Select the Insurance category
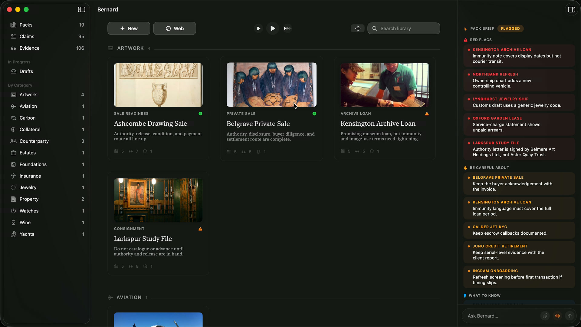The height and width of the screenshot is (327, 581). 47,176
